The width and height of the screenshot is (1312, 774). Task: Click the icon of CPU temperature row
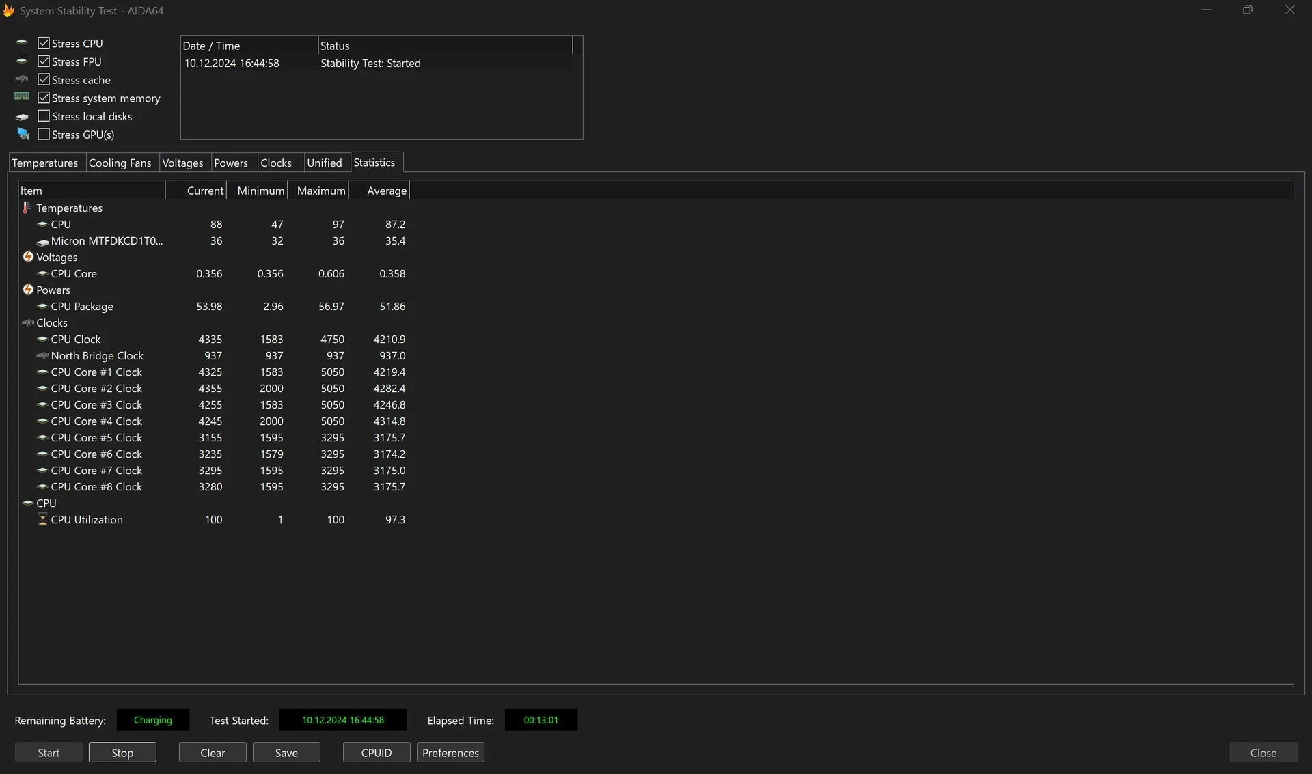click(x=42, y=223)
